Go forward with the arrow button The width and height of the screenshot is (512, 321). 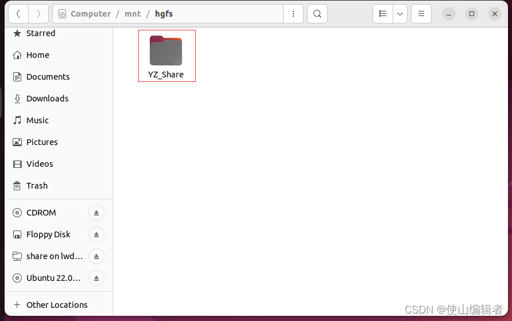pyautogui.click(x=38, y=14)
